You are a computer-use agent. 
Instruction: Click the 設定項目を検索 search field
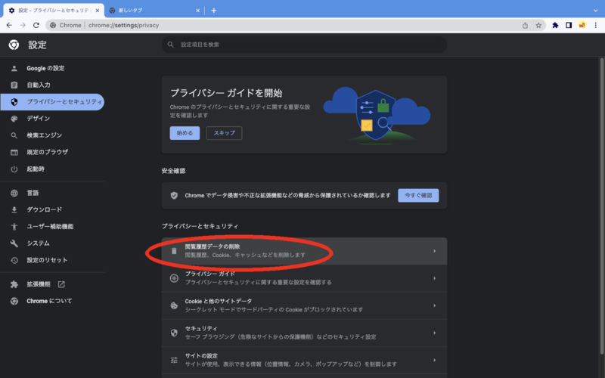304,45
